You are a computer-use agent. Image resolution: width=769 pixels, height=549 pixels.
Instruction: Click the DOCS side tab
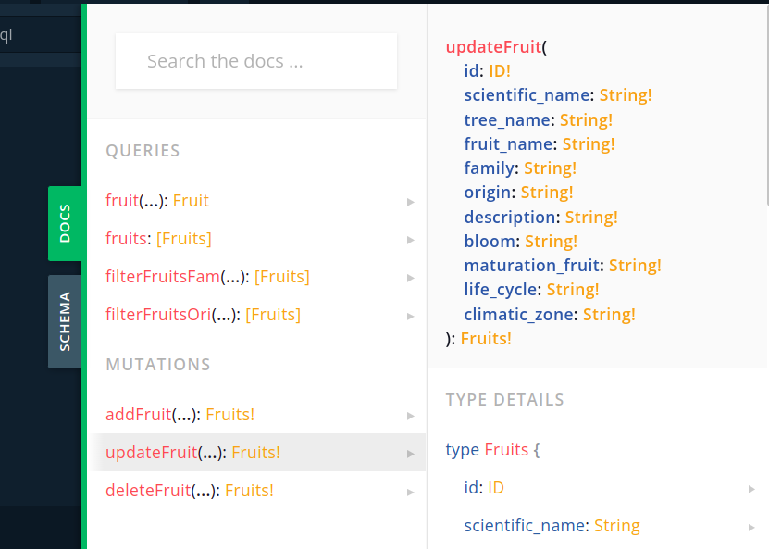65,223
